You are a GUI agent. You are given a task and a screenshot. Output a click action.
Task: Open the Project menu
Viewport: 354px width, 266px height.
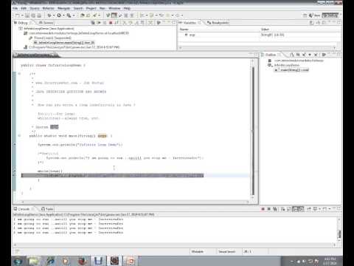click(91, 8)
